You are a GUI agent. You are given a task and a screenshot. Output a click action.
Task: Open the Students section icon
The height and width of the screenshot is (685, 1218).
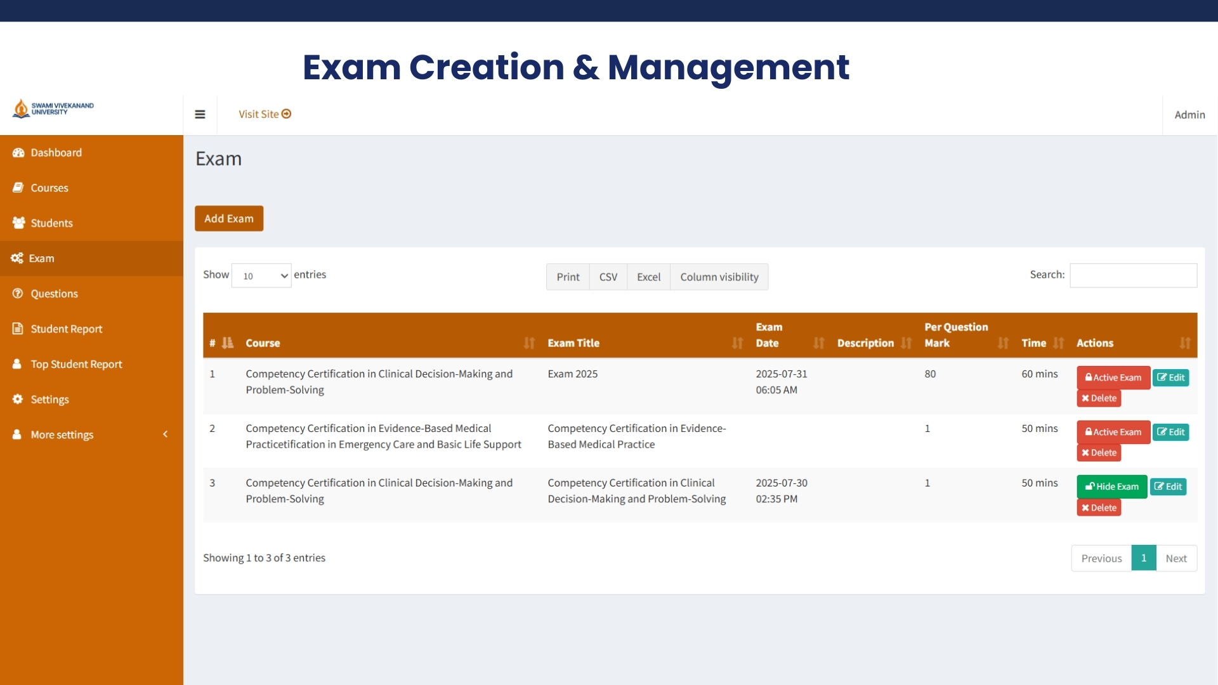[x=18, y=223]
